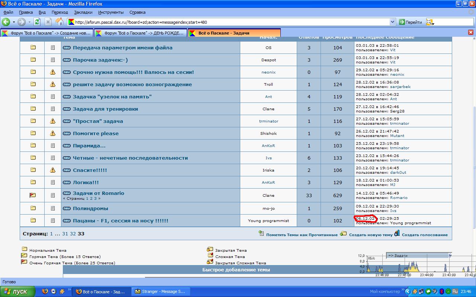Open the "=> Задачи" board jump dropdown
The width and height of the screenshot is (476, 297).
click(450, 255)
